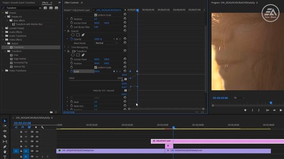The width and height of the screenshot is (284, 159).
Task: Select the Pen tool in tools panel
Action: pyautogui.click(x=5, y=147)
